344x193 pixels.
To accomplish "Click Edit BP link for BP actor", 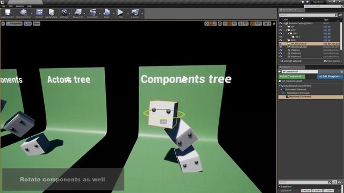I will coord(327,27).
